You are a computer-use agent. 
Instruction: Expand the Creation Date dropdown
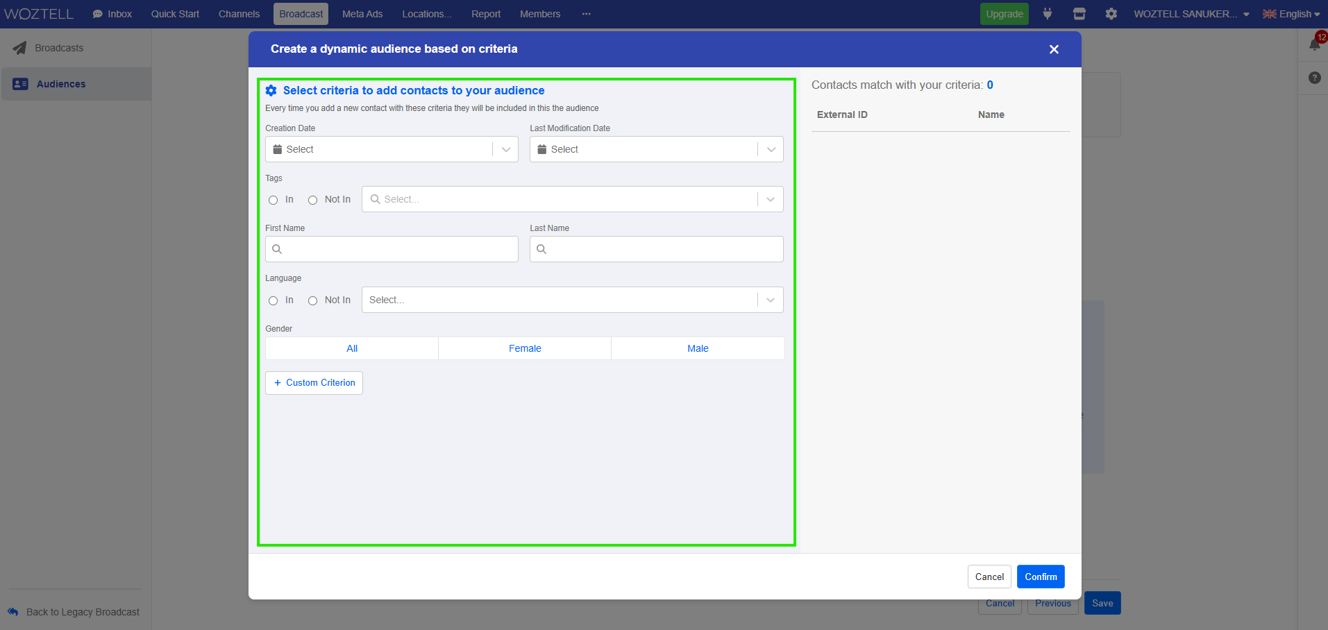click(x=506, y=149)
